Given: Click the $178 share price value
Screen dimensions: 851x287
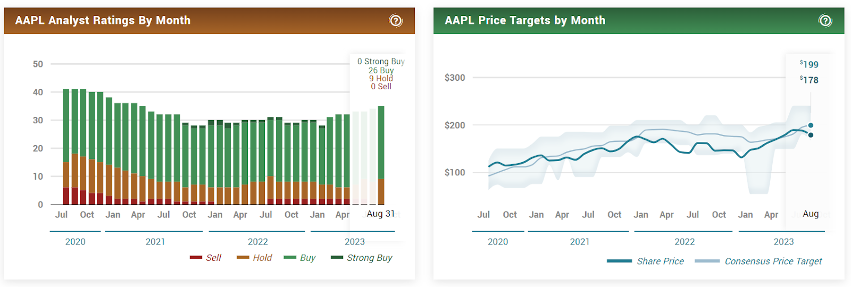Looking at the screenshot, I should (809, 80).
